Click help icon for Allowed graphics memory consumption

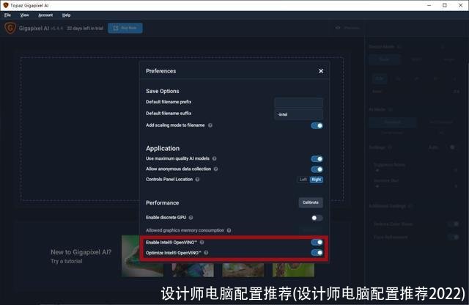pos(229,230)
